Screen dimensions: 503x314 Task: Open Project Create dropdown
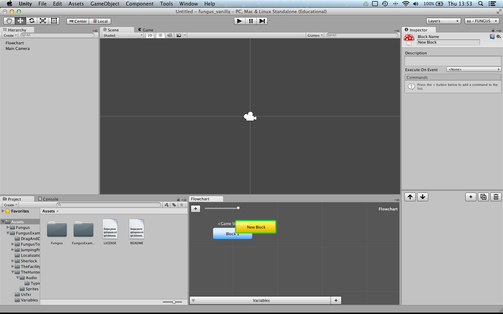[10, 205]
